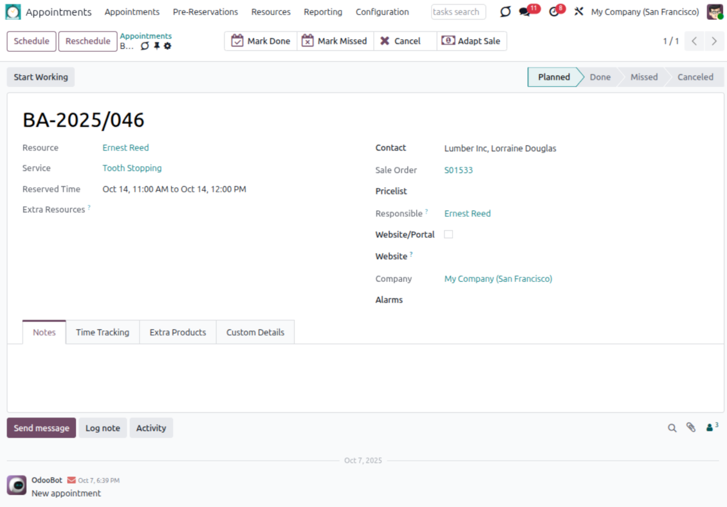
Task: Search chatter messages with magnifier icon
Action: point(672,428)
